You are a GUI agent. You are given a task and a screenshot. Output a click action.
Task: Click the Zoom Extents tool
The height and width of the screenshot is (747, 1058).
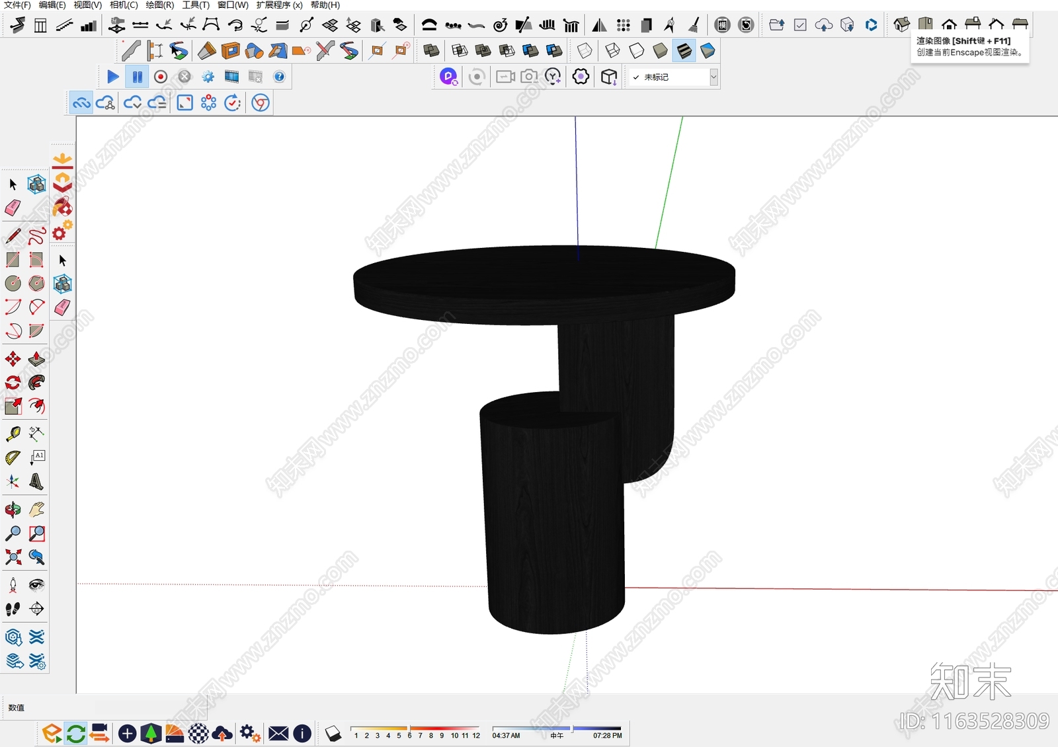click(13, 557)
